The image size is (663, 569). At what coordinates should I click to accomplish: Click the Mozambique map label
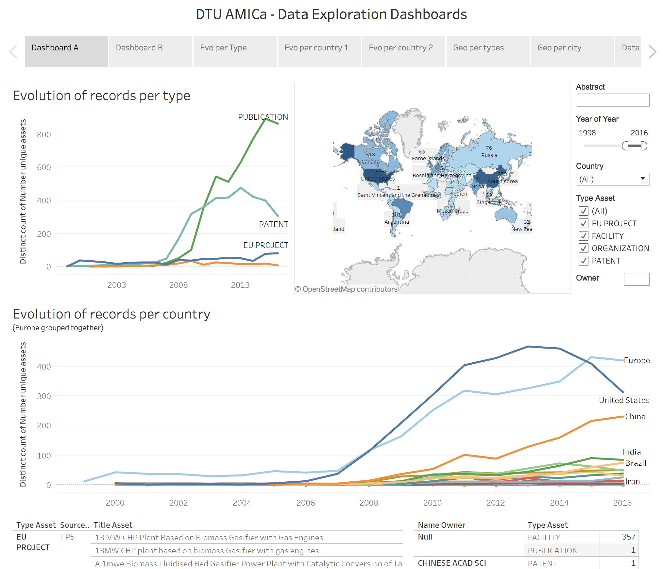[452, 211]
